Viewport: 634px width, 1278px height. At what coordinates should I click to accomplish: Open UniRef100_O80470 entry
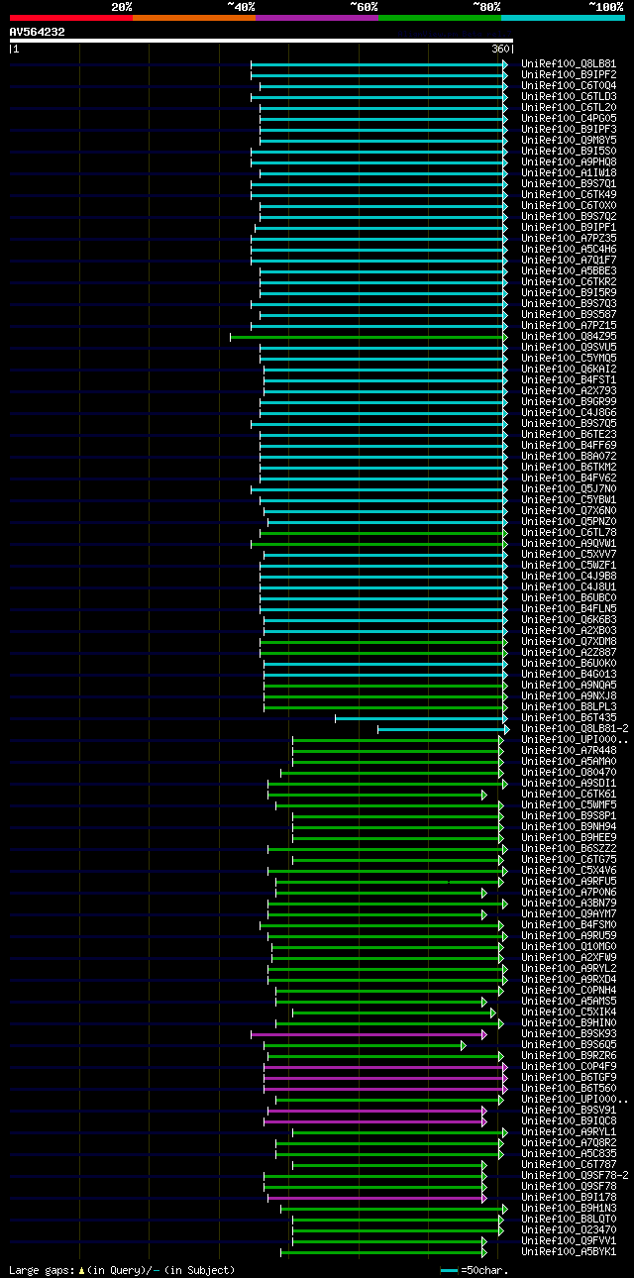click(x=569, y=773)
